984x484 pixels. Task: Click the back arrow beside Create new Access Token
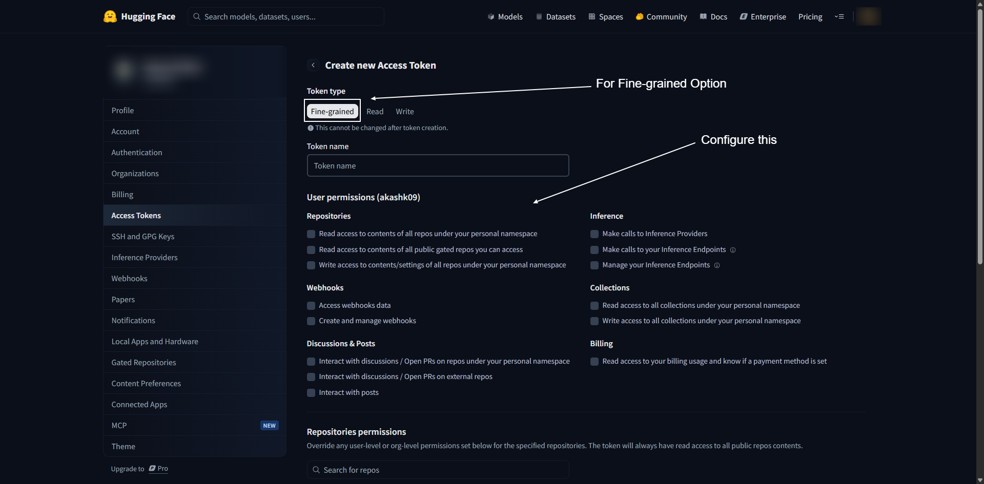(313, 65)
